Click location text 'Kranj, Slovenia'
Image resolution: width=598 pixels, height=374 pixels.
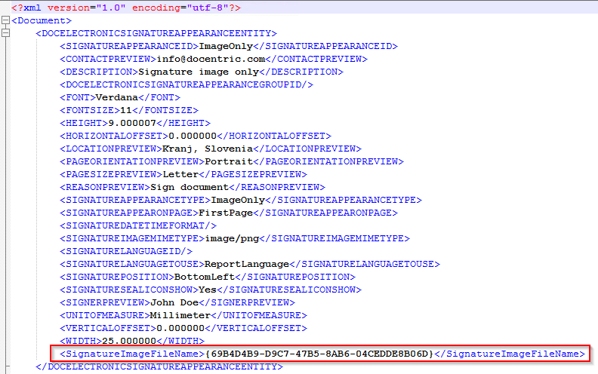[x=208, y=149]
